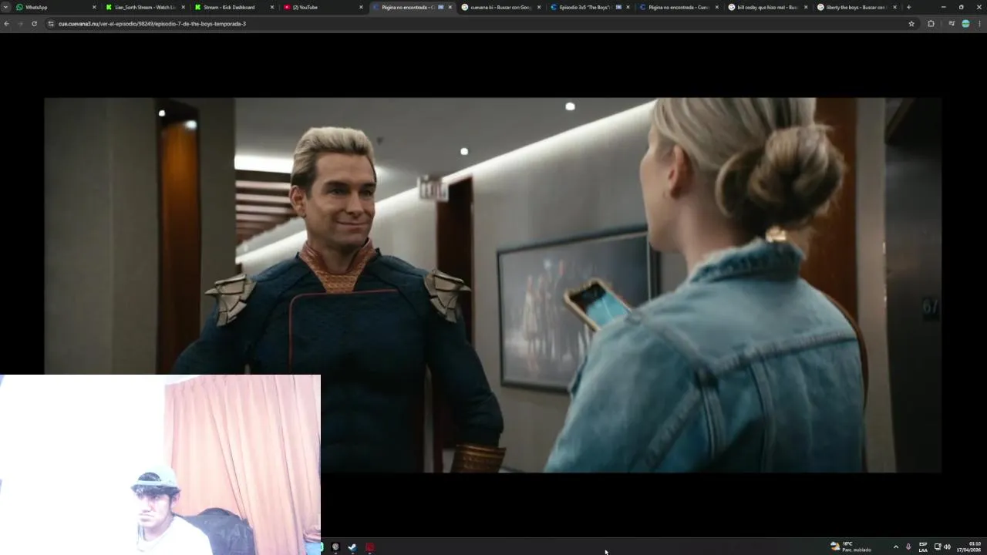Open the browser extensions menu
Image resolution: width=987 pixels, height=555 pixels.
[931, 24]
